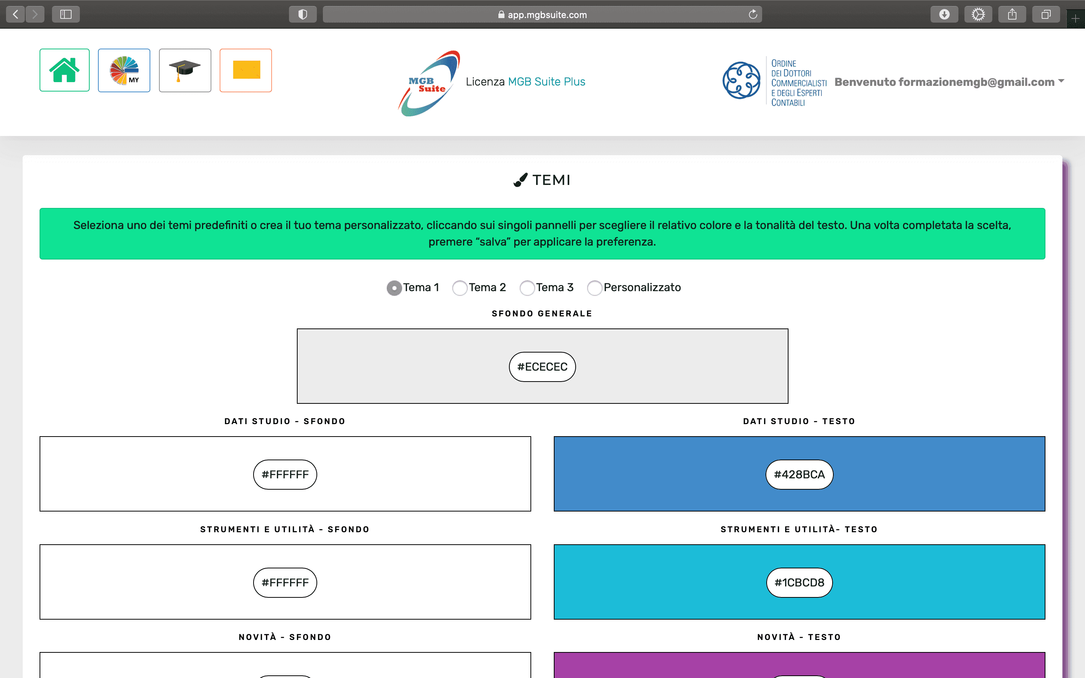Click the MGB Suite Plus license link
This screenshot has height=678, width=1085.
[546, 82]
